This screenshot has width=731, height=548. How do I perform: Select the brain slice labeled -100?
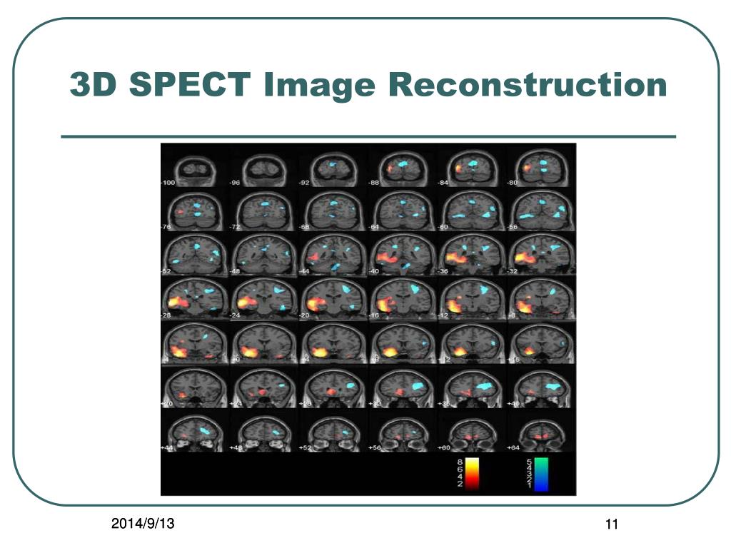click(196, 171)
